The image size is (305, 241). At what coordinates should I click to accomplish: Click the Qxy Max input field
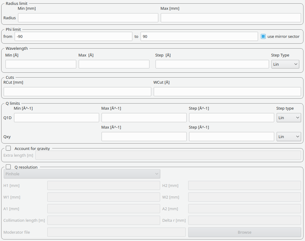(144, 137)
